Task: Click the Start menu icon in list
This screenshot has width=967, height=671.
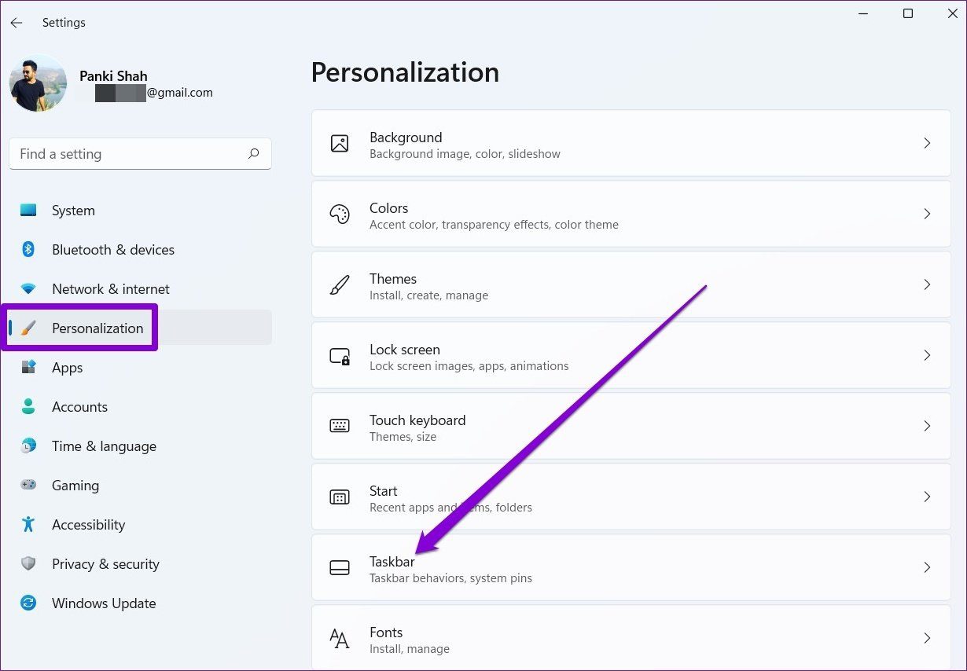Action: [x=340, y=497]
